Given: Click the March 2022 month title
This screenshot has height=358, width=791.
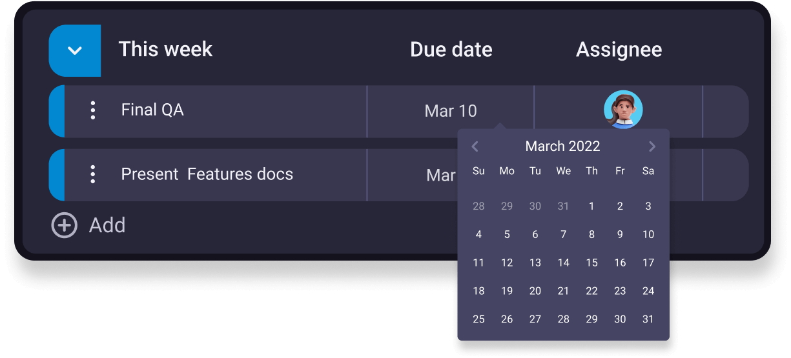Looking at the screenshot, I should [x=562, y=146].
